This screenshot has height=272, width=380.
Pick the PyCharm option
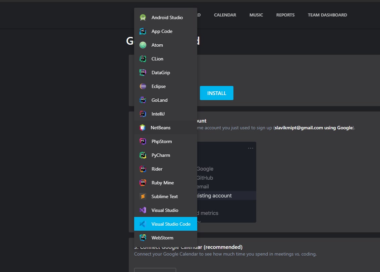coord(166,155)
